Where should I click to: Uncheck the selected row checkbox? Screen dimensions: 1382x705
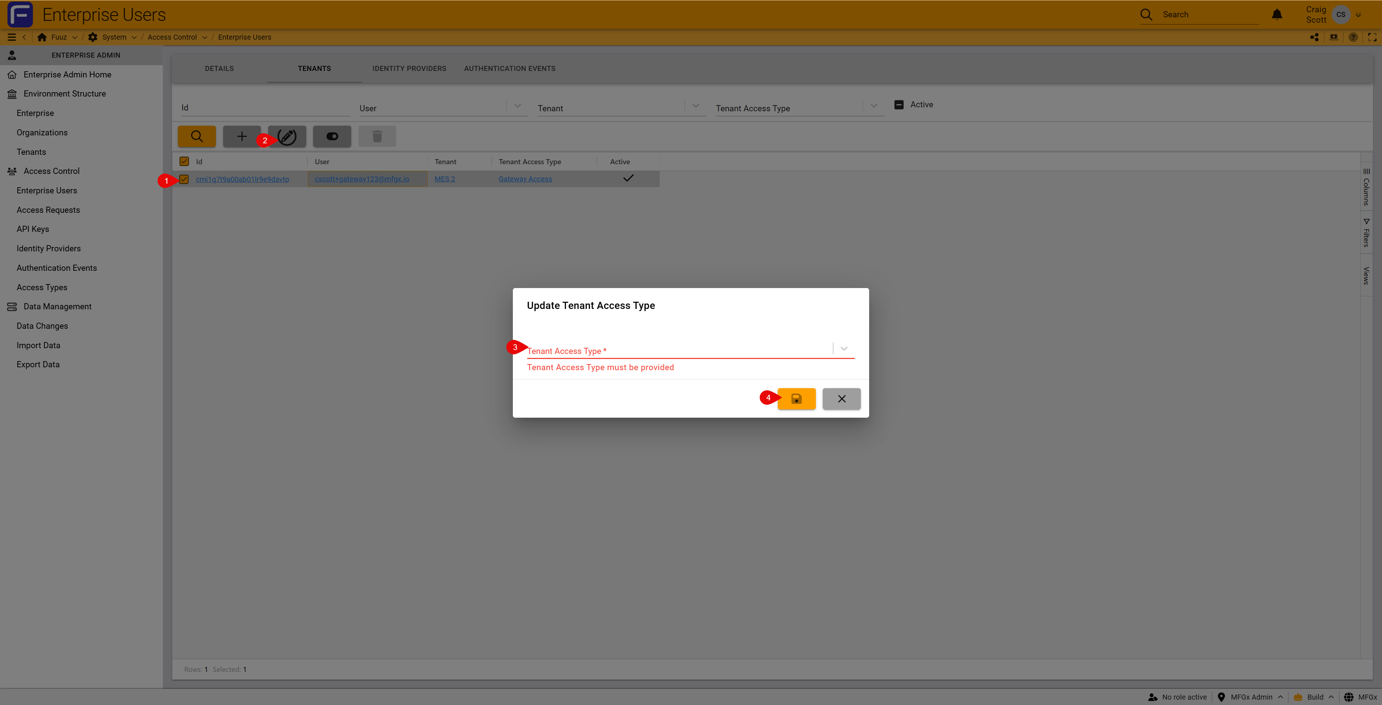tap(184, 179)
